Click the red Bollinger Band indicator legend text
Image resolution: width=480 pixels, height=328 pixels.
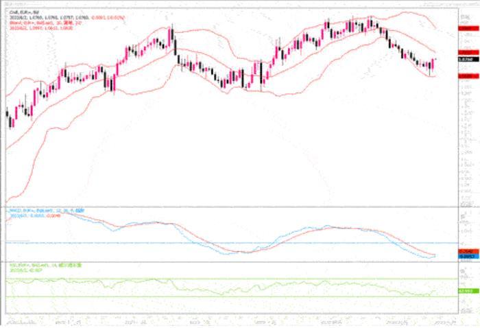pos(46,23)
